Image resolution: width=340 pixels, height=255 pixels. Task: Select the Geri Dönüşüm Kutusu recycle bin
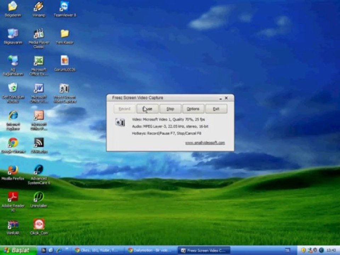(x=13, y=93)
